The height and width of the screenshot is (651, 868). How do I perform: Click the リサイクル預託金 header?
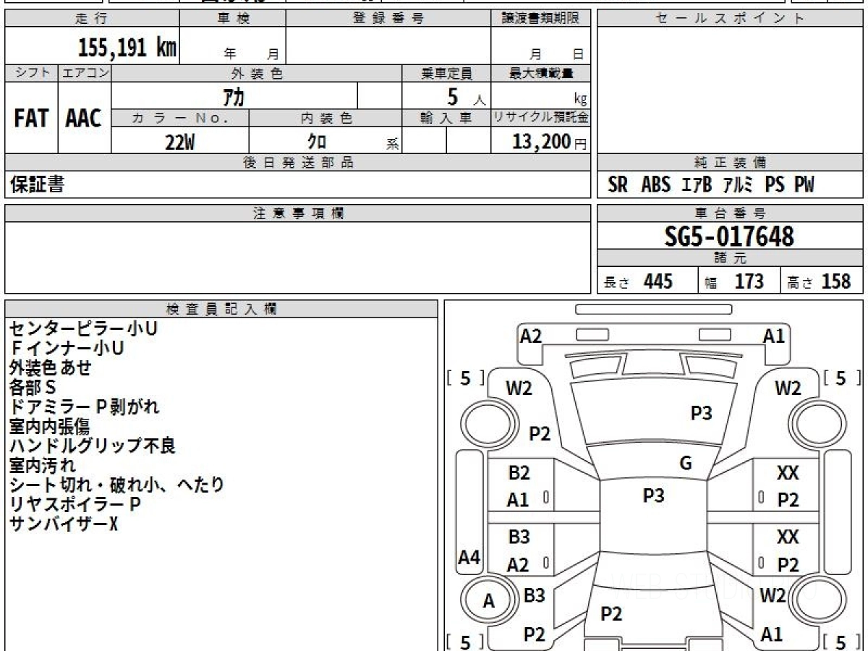tap(540, 118)
